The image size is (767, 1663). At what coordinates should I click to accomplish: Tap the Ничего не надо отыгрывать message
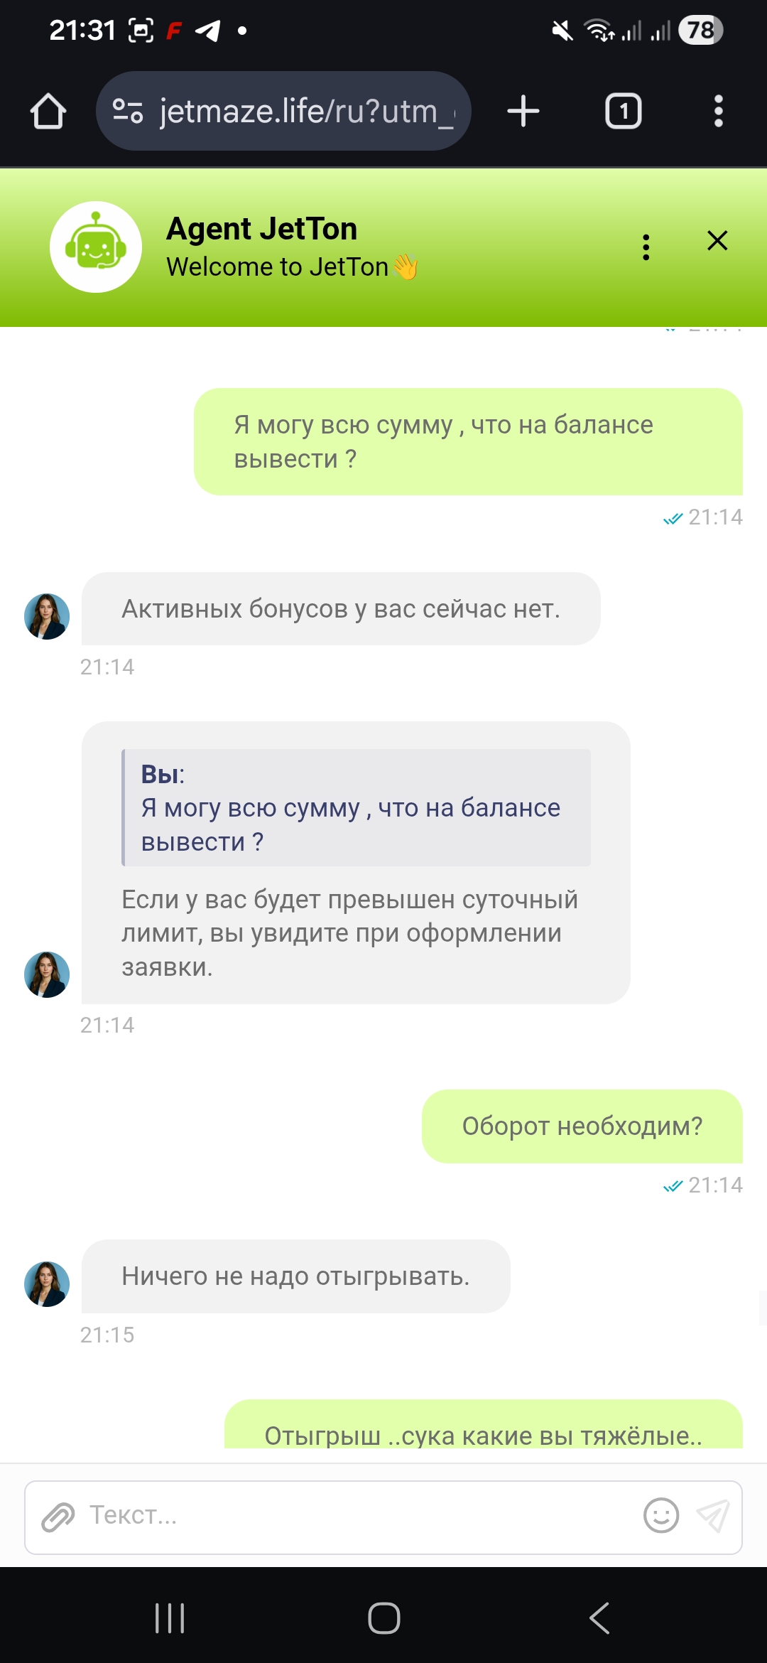296,1276
